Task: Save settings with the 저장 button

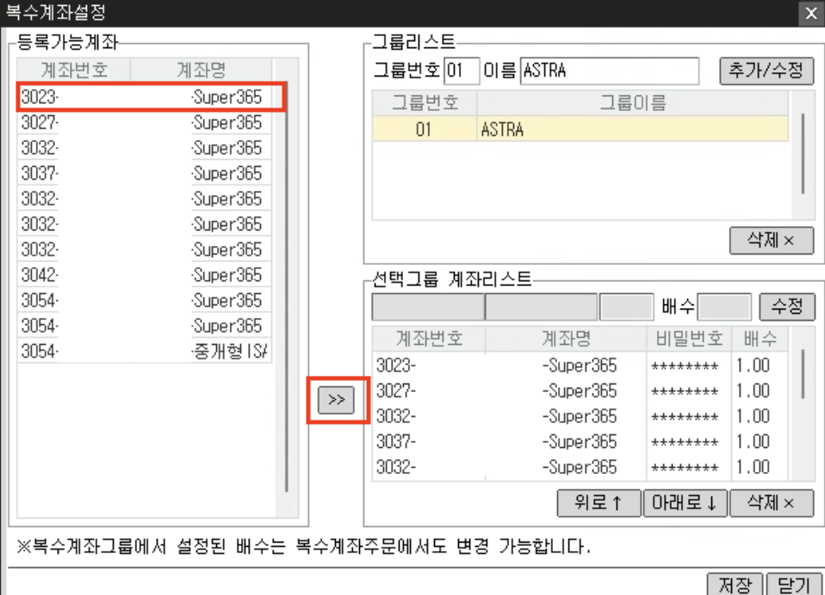Action: point(734,585)
